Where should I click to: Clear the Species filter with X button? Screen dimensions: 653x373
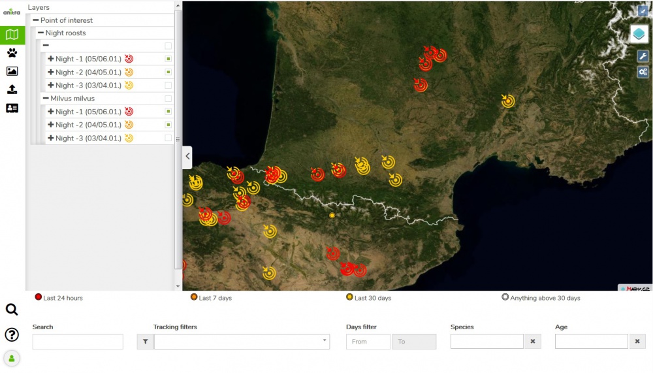(x=532, y=341)
